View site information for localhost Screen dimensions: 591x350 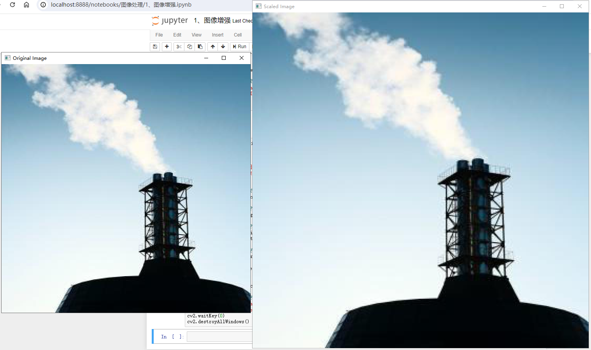click(x=43, y=5)
